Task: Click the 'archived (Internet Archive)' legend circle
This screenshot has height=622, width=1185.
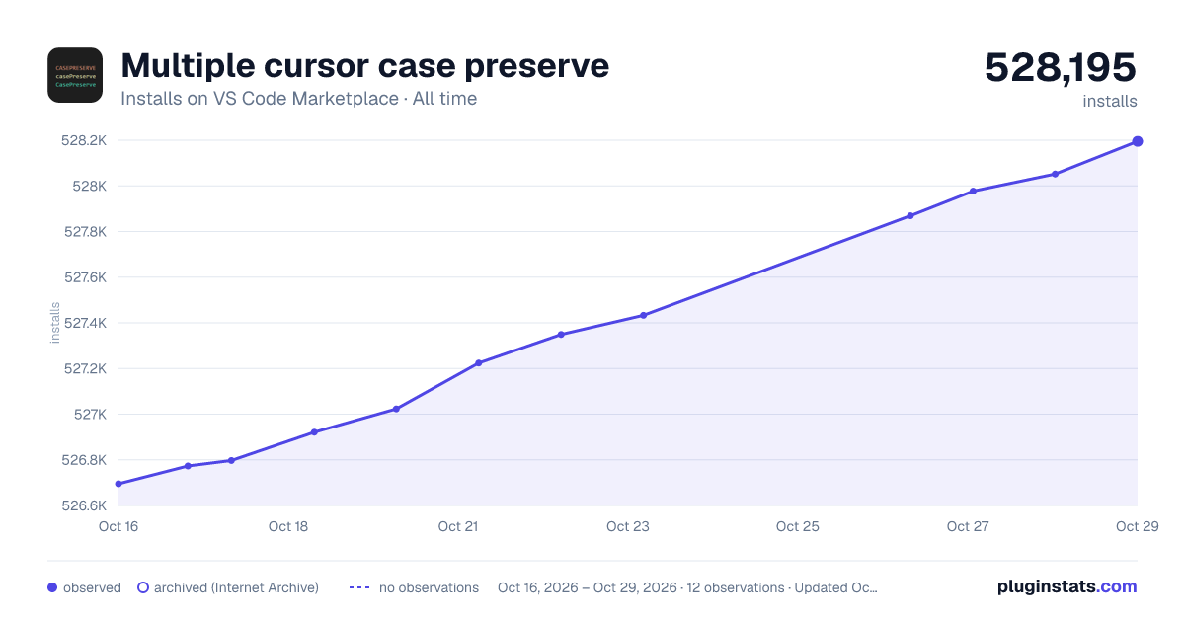Action: [143, 587]
